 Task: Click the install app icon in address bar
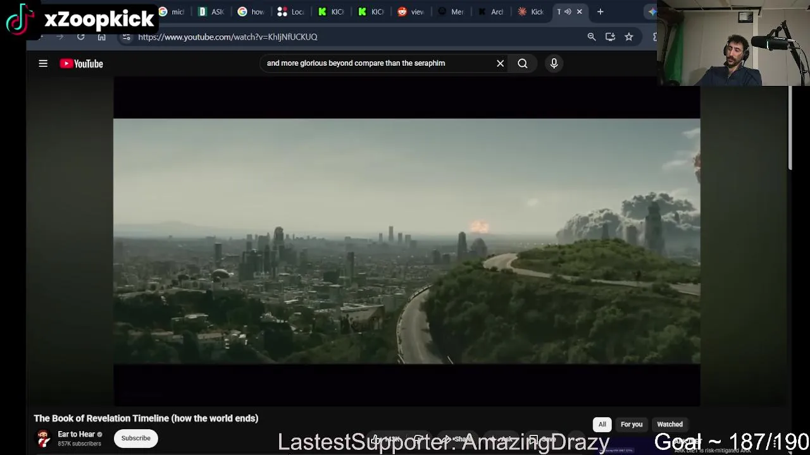[610, 37]
